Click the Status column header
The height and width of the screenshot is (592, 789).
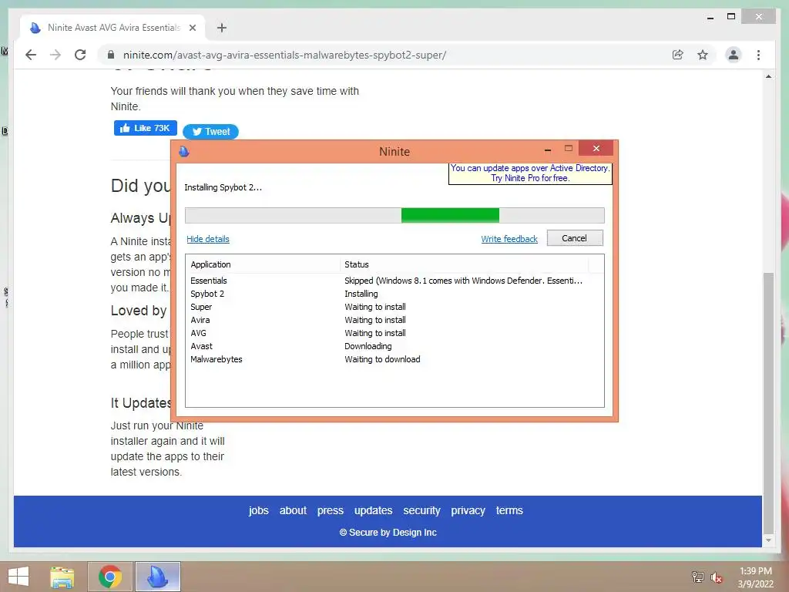pos(464,264)
